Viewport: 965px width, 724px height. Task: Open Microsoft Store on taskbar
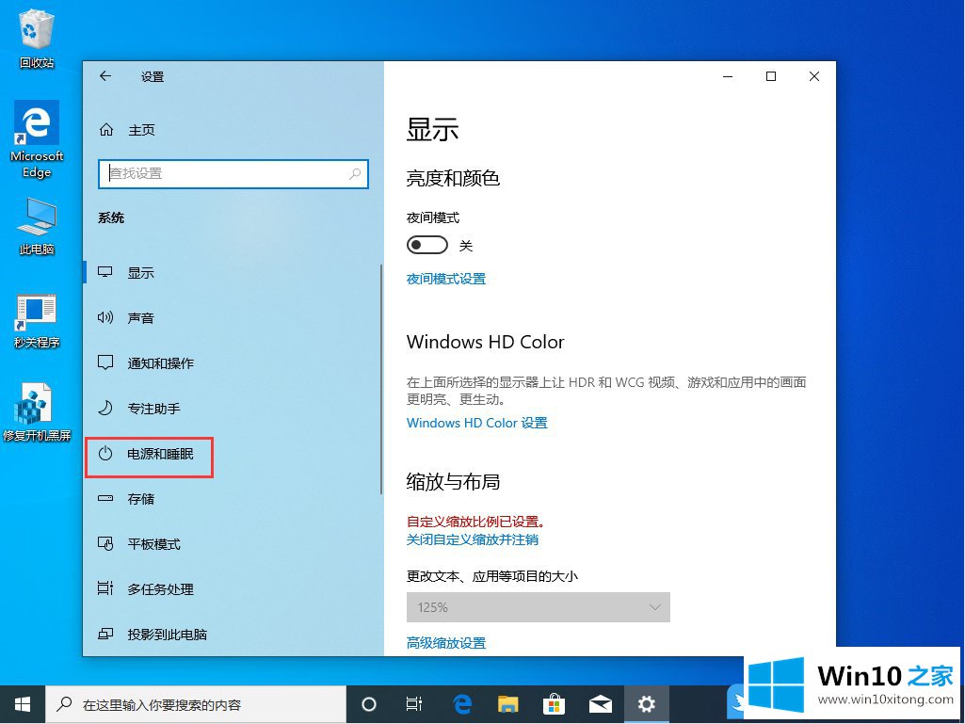(x=554, y=704)
